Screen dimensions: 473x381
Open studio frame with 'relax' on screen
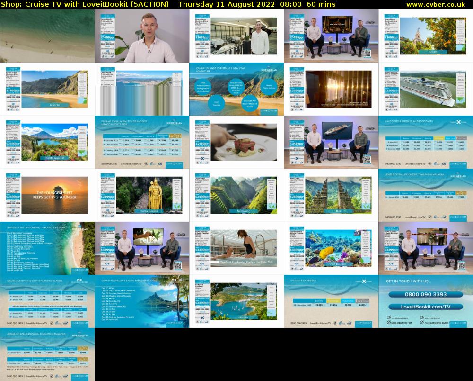pos(142,248)
